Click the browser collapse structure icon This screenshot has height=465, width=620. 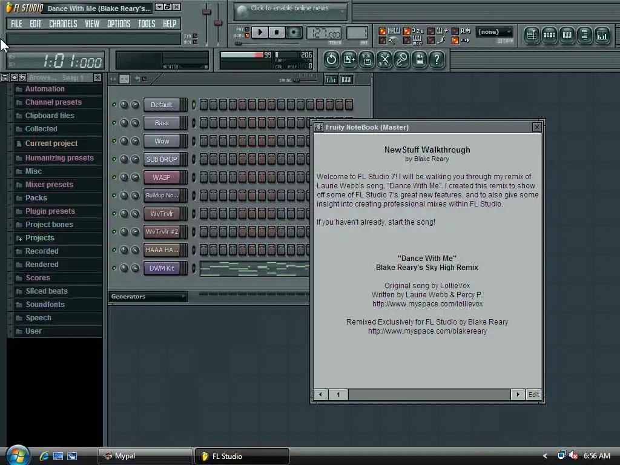coord(15,77)
